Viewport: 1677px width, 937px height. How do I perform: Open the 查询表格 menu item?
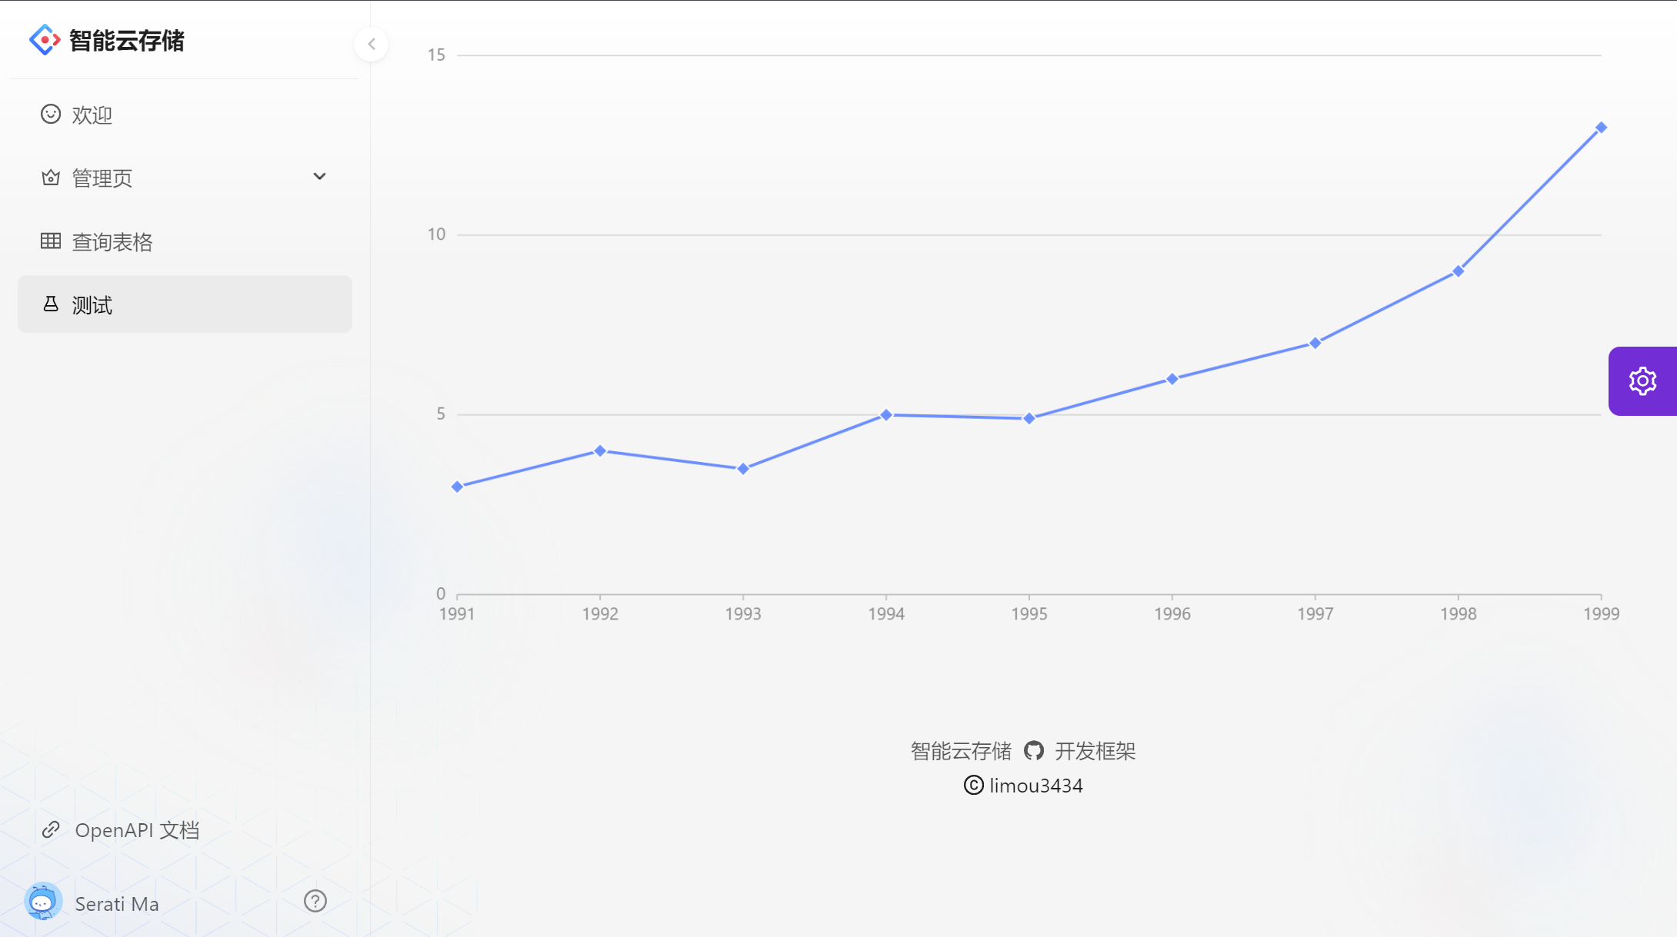pos(112,242)
